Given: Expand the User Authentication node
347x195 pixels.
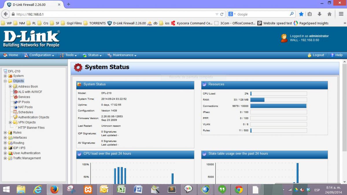Looking at the screenshot, I should tap(5, 153).
